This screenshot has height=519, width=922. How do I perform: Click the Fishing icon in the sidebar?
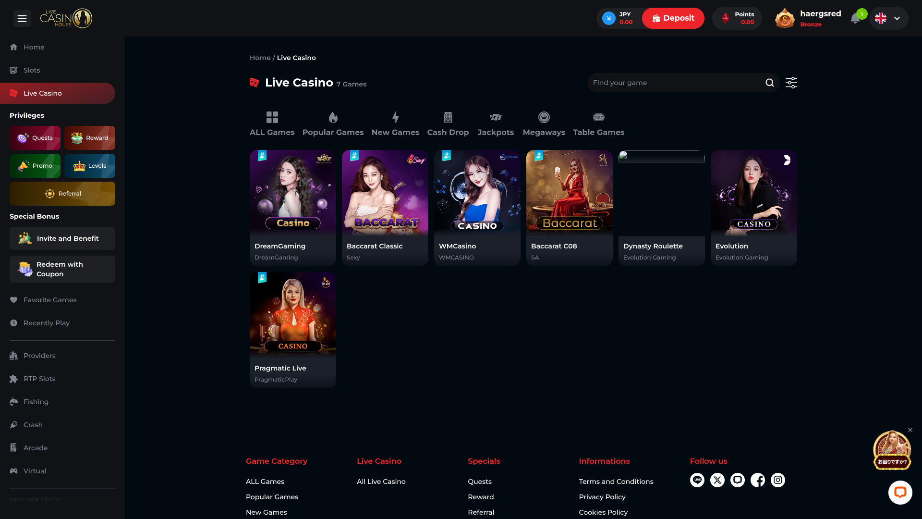[x=13, y=402]
